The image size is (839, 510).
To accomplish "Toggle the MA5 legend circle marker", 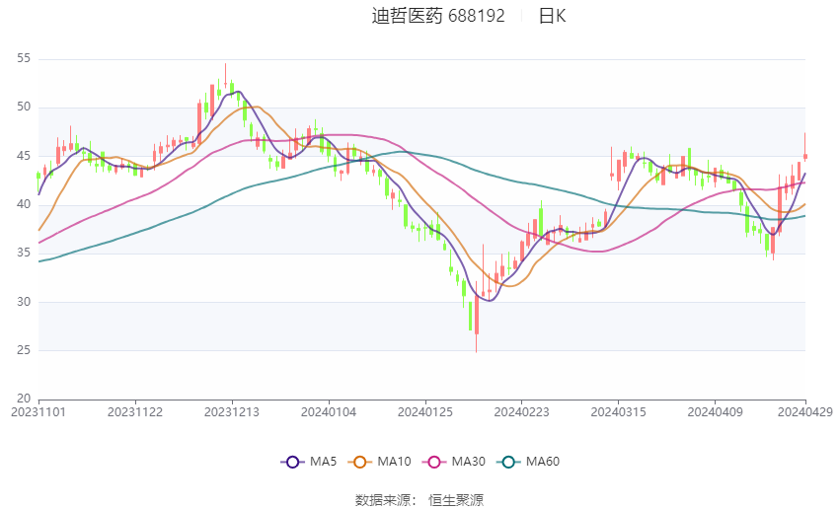I will (x=291, y=462).
